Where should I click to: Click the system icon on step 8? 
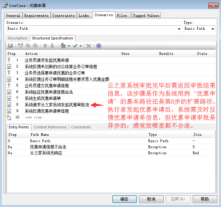pyautogui.click(x=9, y=105)
